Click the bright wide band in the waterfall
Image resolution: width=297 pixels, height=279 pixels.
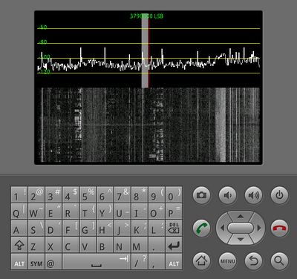pos(221,125)
